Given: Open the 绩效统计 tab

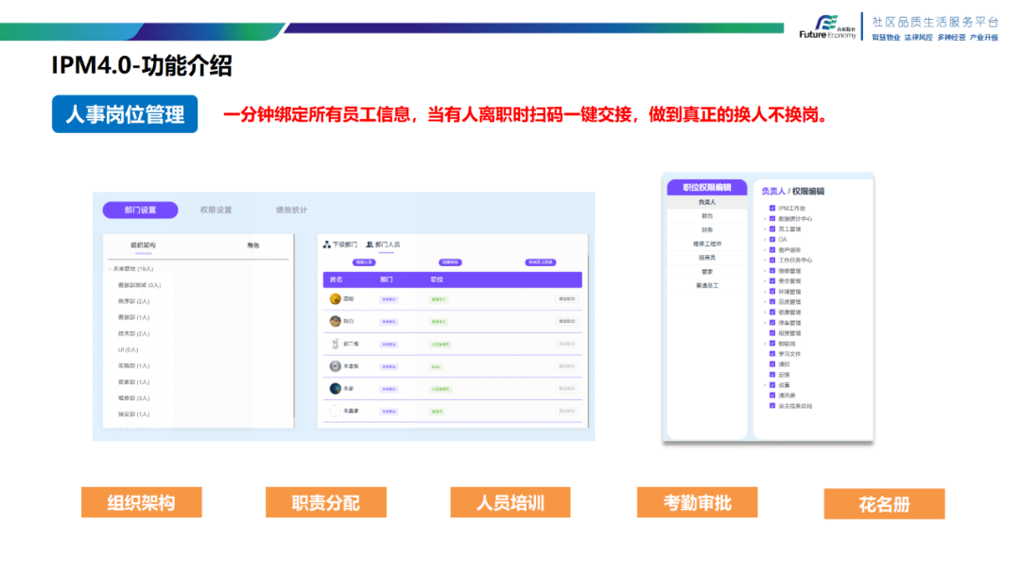Looking at the screenshot, I should point(291,210).
